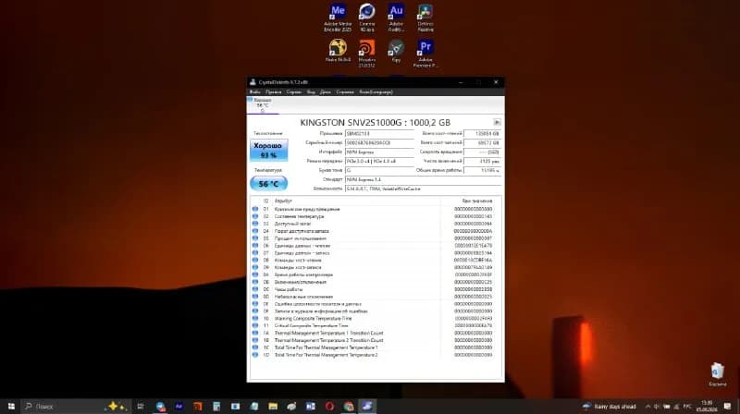Select CrystalDiskInfo taskbar icon
The height and width of the screenshot is (414, 740).
pyautogui.click(x=367, y=406)
